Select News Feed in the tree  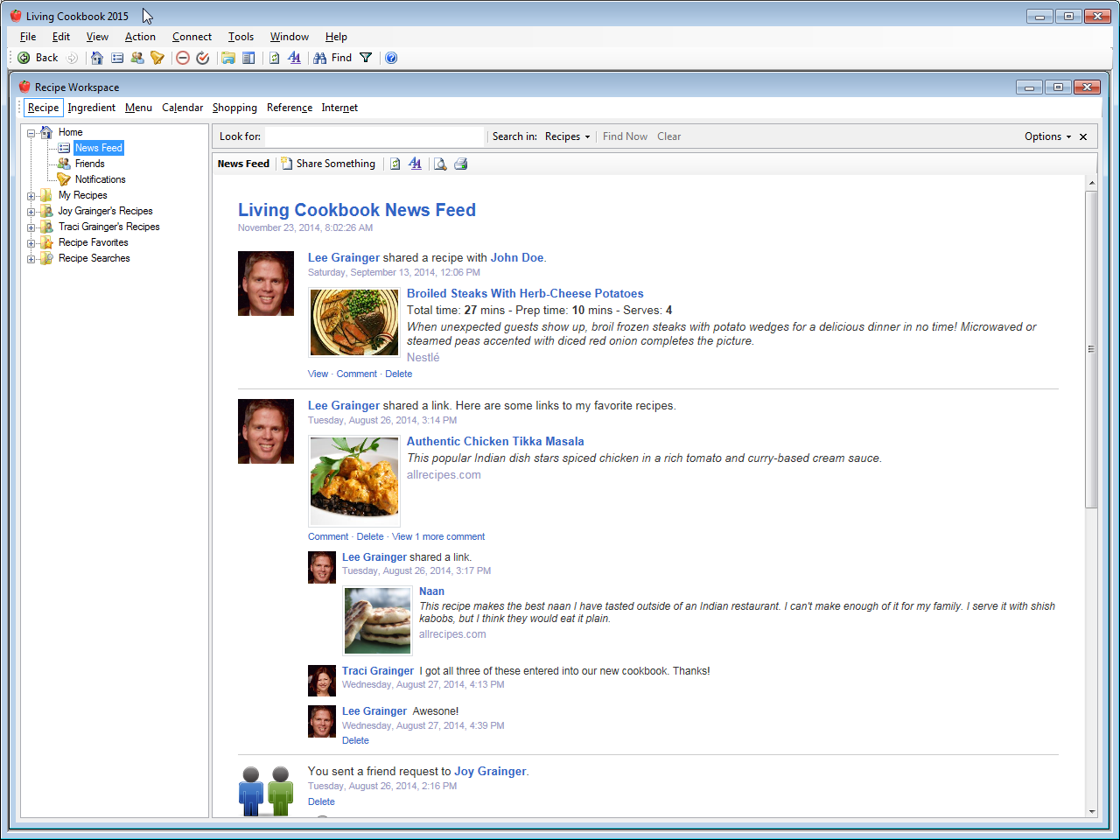pyautogui.click(x=98, y=148)
